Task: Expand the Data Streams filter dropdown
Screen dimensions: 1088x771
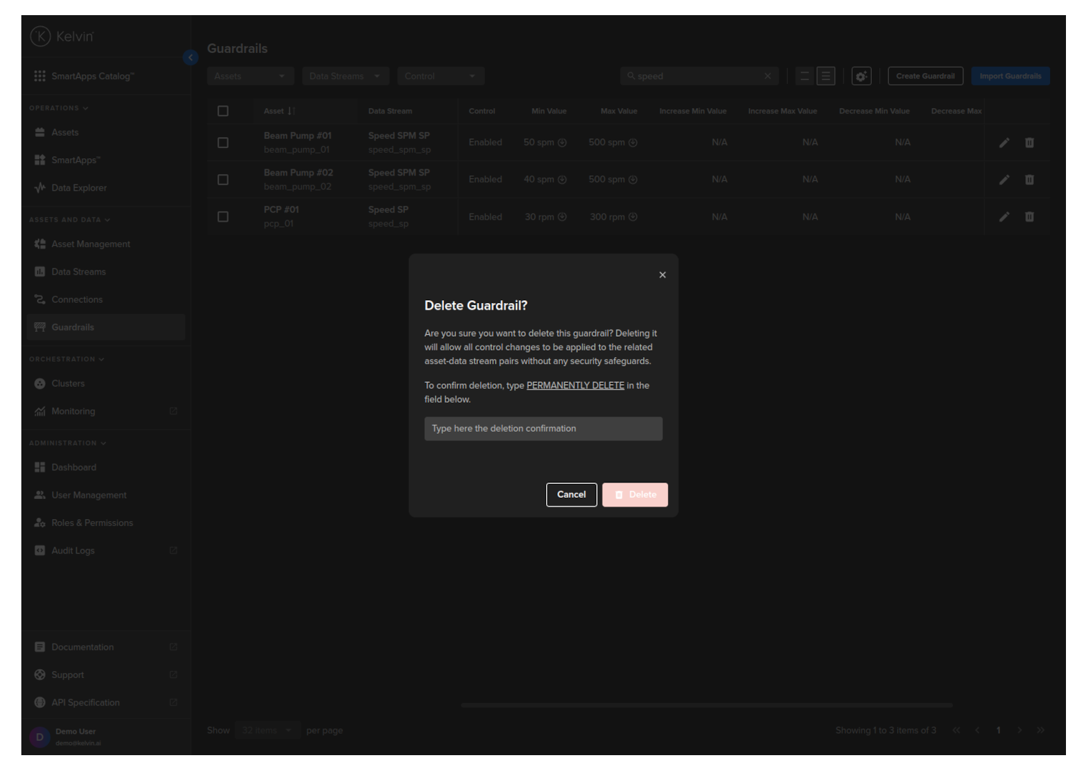Action: pyautogui.click(x=345, y=76)
